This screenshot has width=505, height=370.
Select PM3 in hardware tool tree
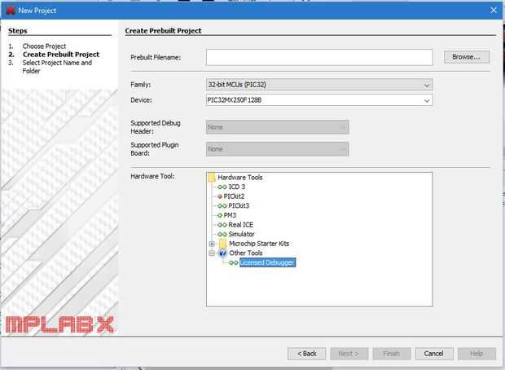[230, 215]
